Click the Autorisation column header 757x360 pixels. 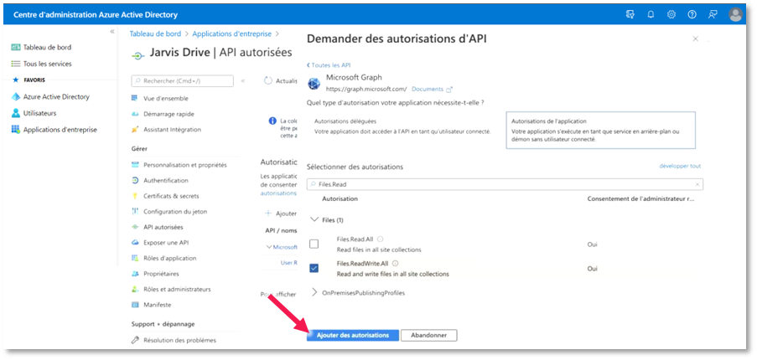(x=340, y=198)
